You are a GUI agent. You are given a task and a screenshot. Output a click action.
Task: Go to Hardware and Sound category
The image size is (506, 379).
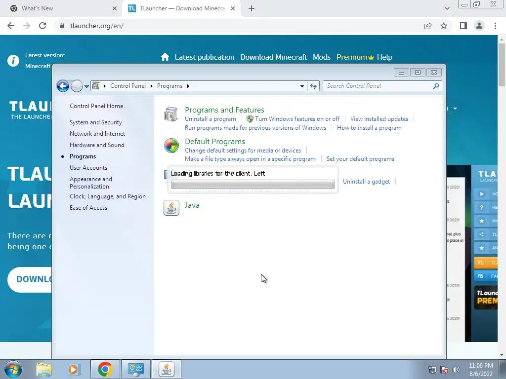coord(97,145)
